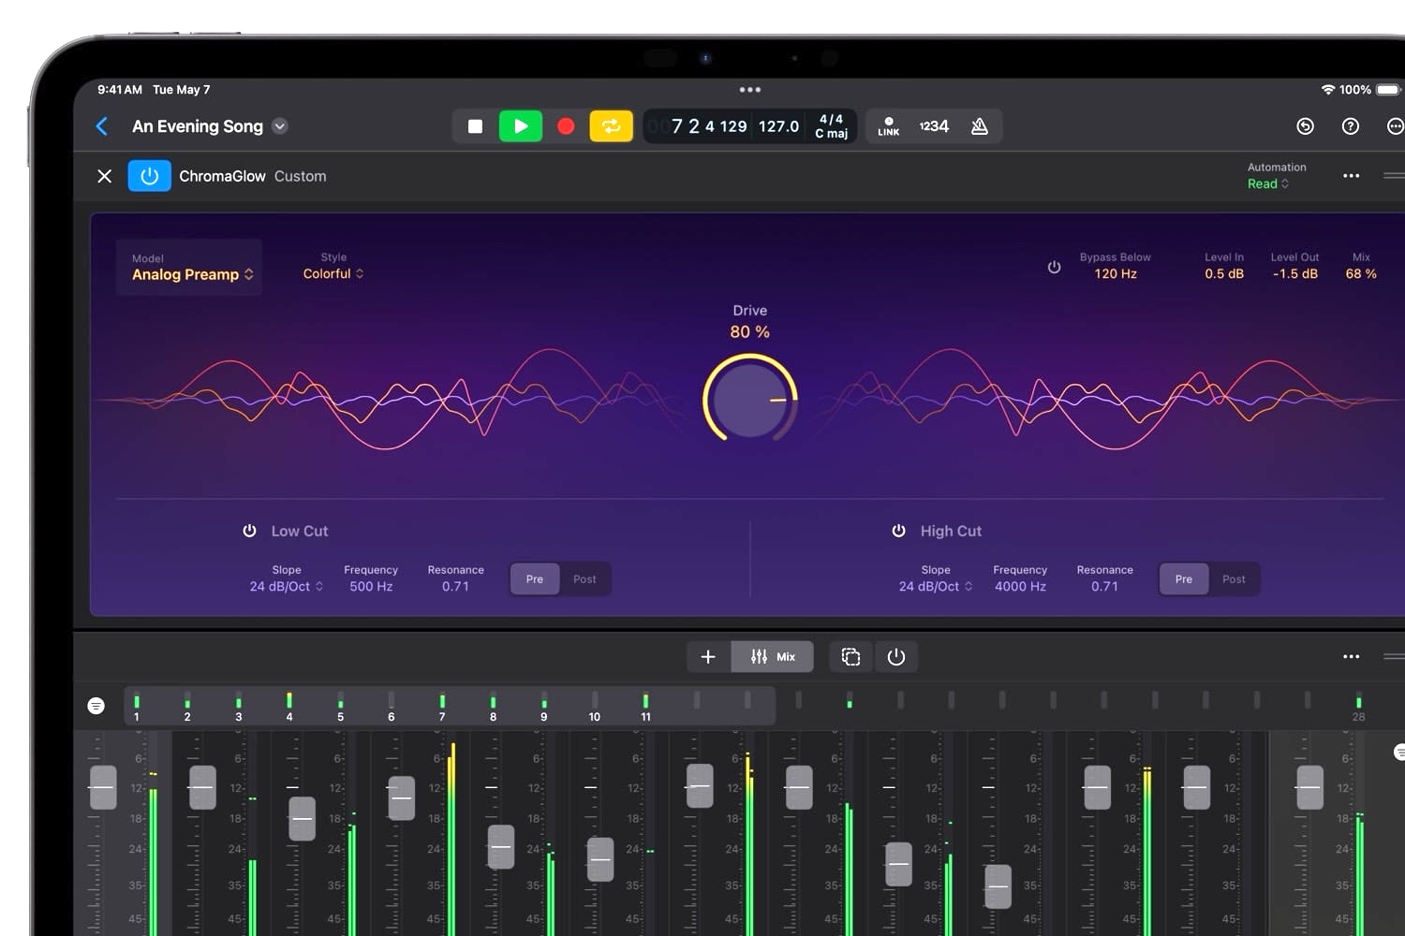This screenshot has height=936, width=1405.
Task: Select Low Cut Frequency 500 Hz
Action: 371,586
